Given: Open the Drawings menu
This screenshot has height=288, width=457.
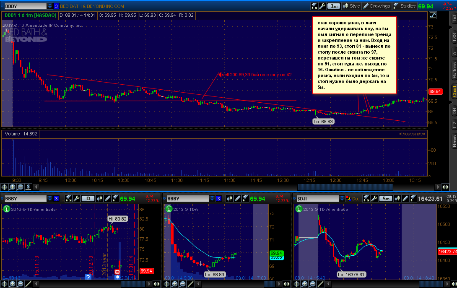Looking at the screenshot, I should tap(377, 6).
